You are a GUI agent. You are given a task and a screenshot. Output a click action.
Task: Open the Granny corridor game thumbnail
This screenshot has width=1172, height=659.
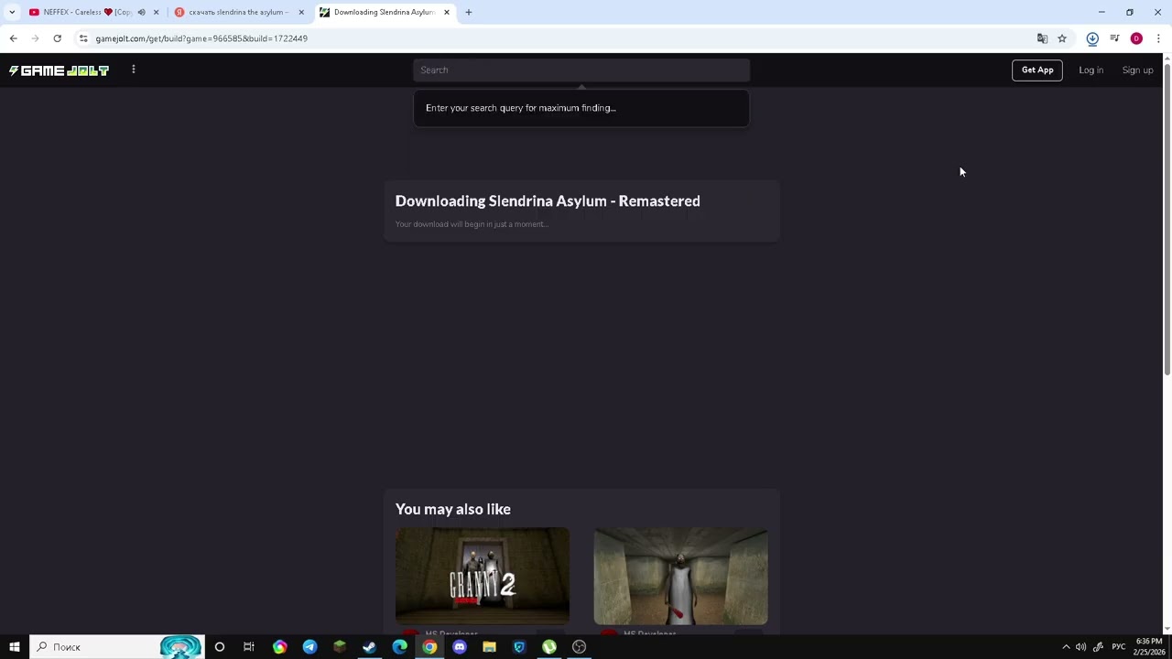click(x=680, y=576)
